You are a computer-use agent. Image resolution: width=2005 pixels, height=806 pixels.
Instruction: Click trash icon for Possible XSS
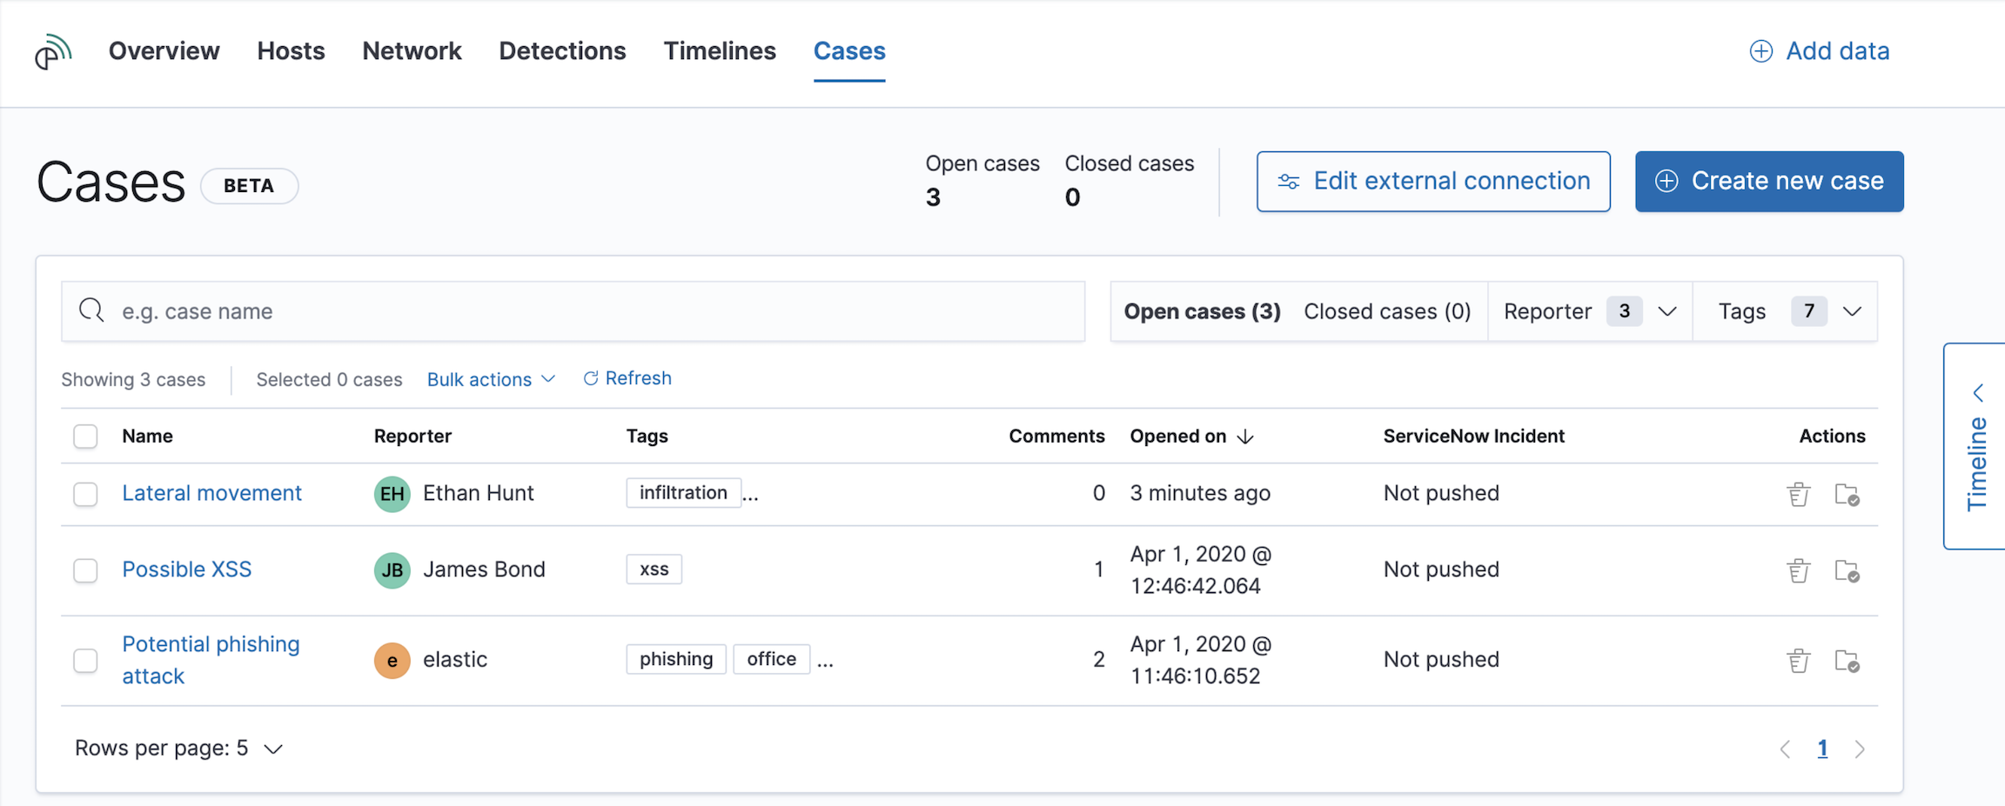pyautogui.click(x=1798, y=570)
